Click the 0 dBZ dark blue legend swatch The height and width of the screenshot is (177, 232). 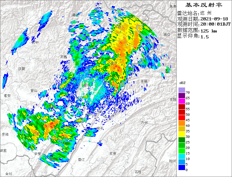tap(182, 167)
